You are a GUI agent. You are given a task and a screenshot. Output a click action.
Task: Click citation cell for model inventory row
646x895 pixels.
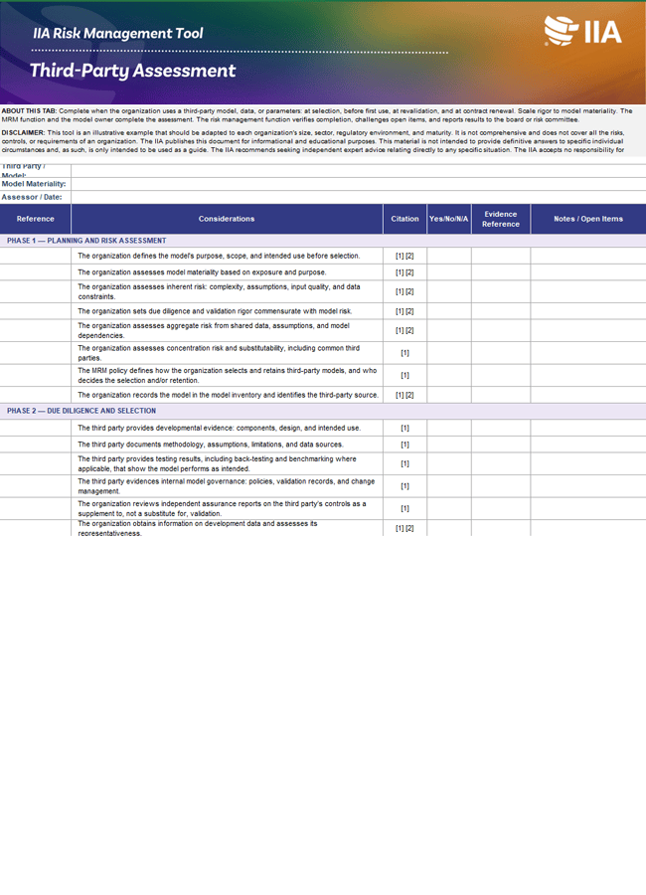coord(404,395)
